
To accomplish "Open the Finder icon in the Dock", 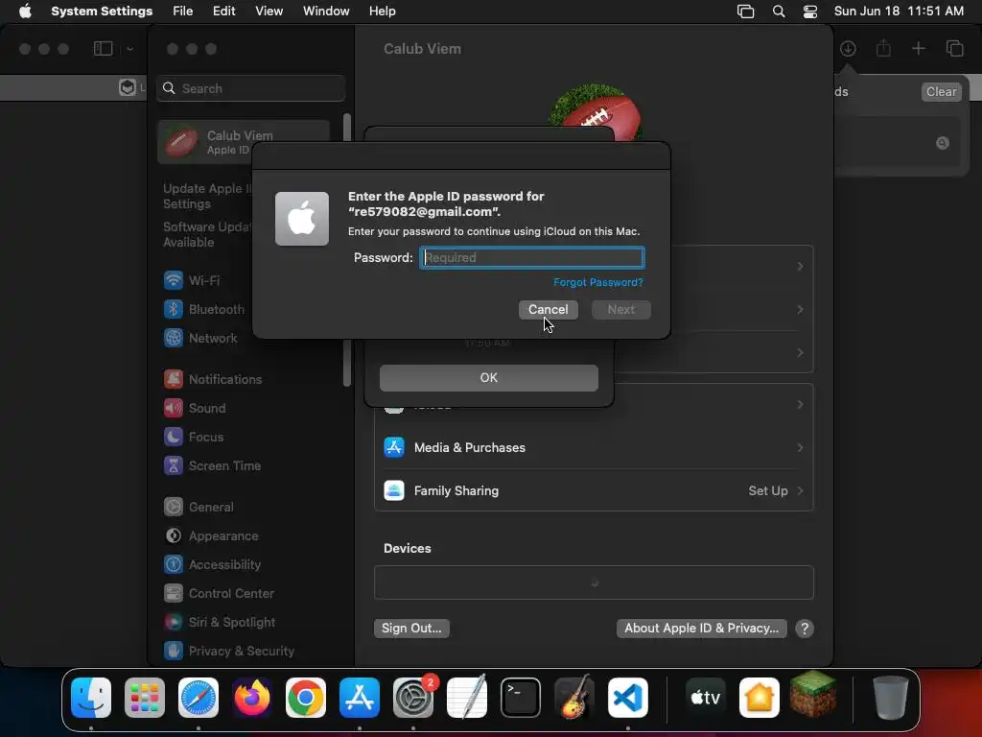I will [91, 697].
